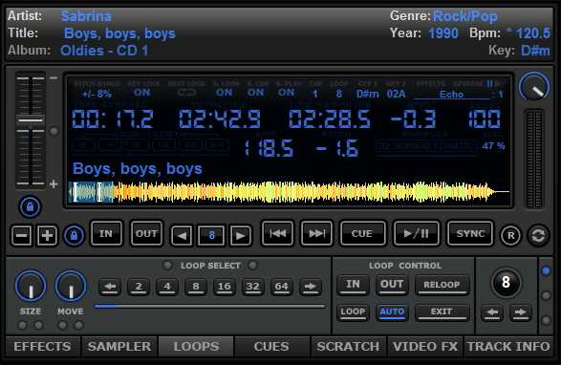Switch to the EFFECTS tab
The image size is (561, 365).
pyautogui.click(x=42, y=346)
